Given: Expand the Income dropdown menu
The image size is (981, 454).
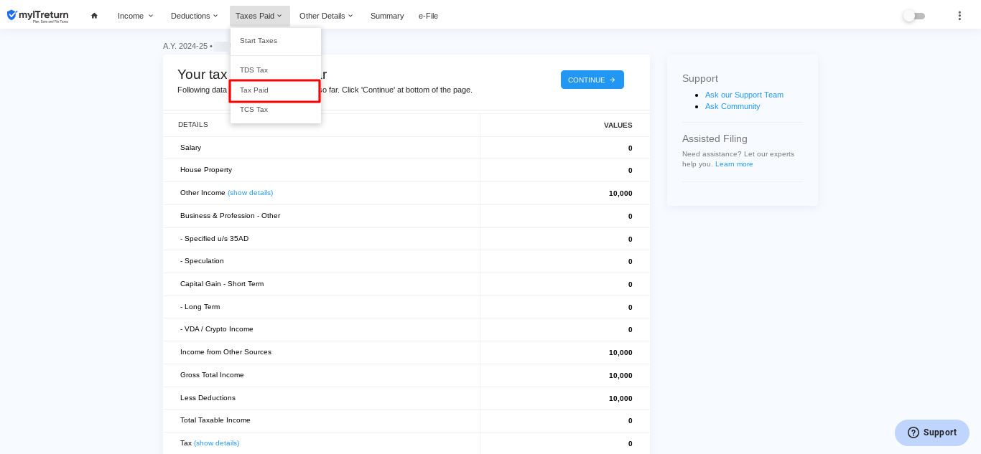Looking at the screenshot, I should tap(135, 16).
